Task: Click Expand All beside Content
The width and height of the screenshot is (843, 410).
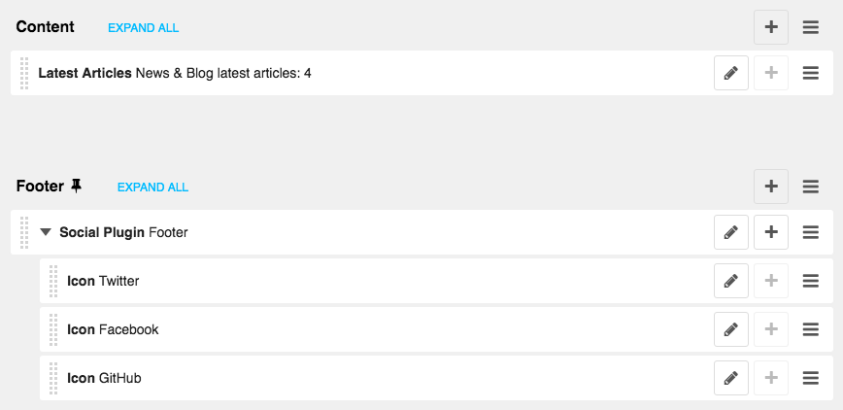Action: [144, 28]
